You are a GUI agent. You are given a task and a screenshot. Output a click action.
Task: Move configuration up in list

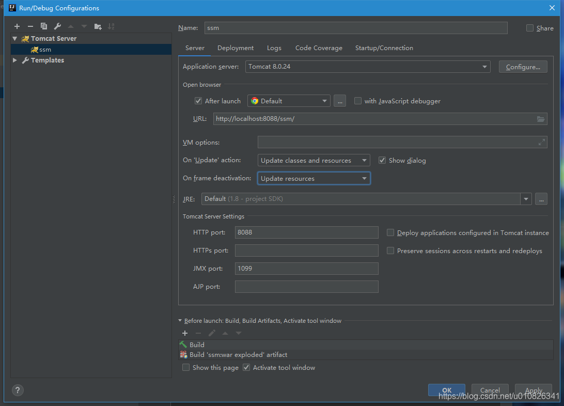[71, 26]
